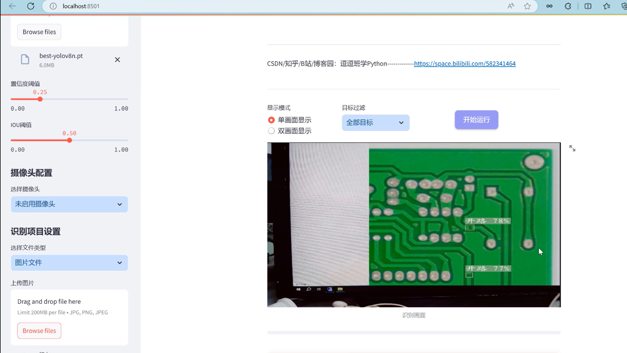Screen dimensions: 627x353
Task: Select 单画面显示 radio option
Action: [289, 120]
